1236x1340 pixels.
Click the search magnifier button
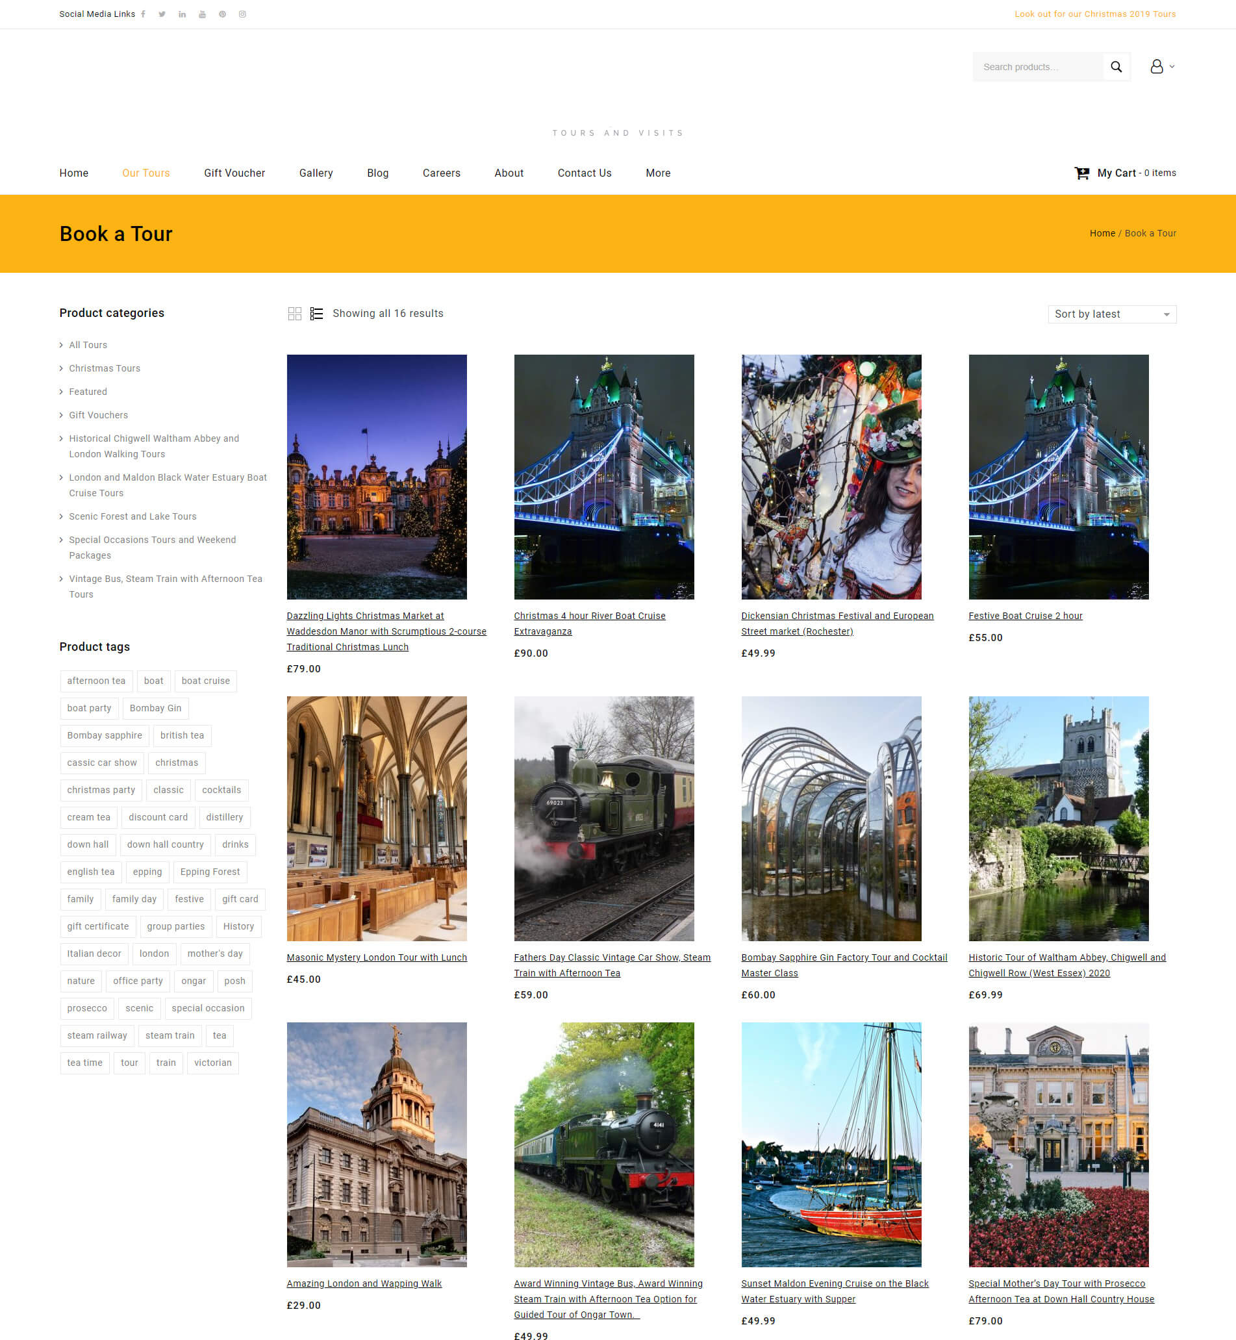tap(1116, 67)
